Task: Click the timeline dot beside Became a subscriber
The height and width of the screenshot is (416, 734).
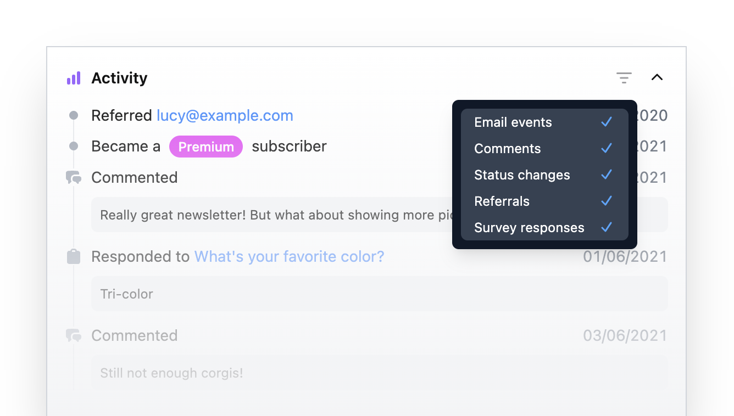Action: pyautogui.click(x=74, y=147)
